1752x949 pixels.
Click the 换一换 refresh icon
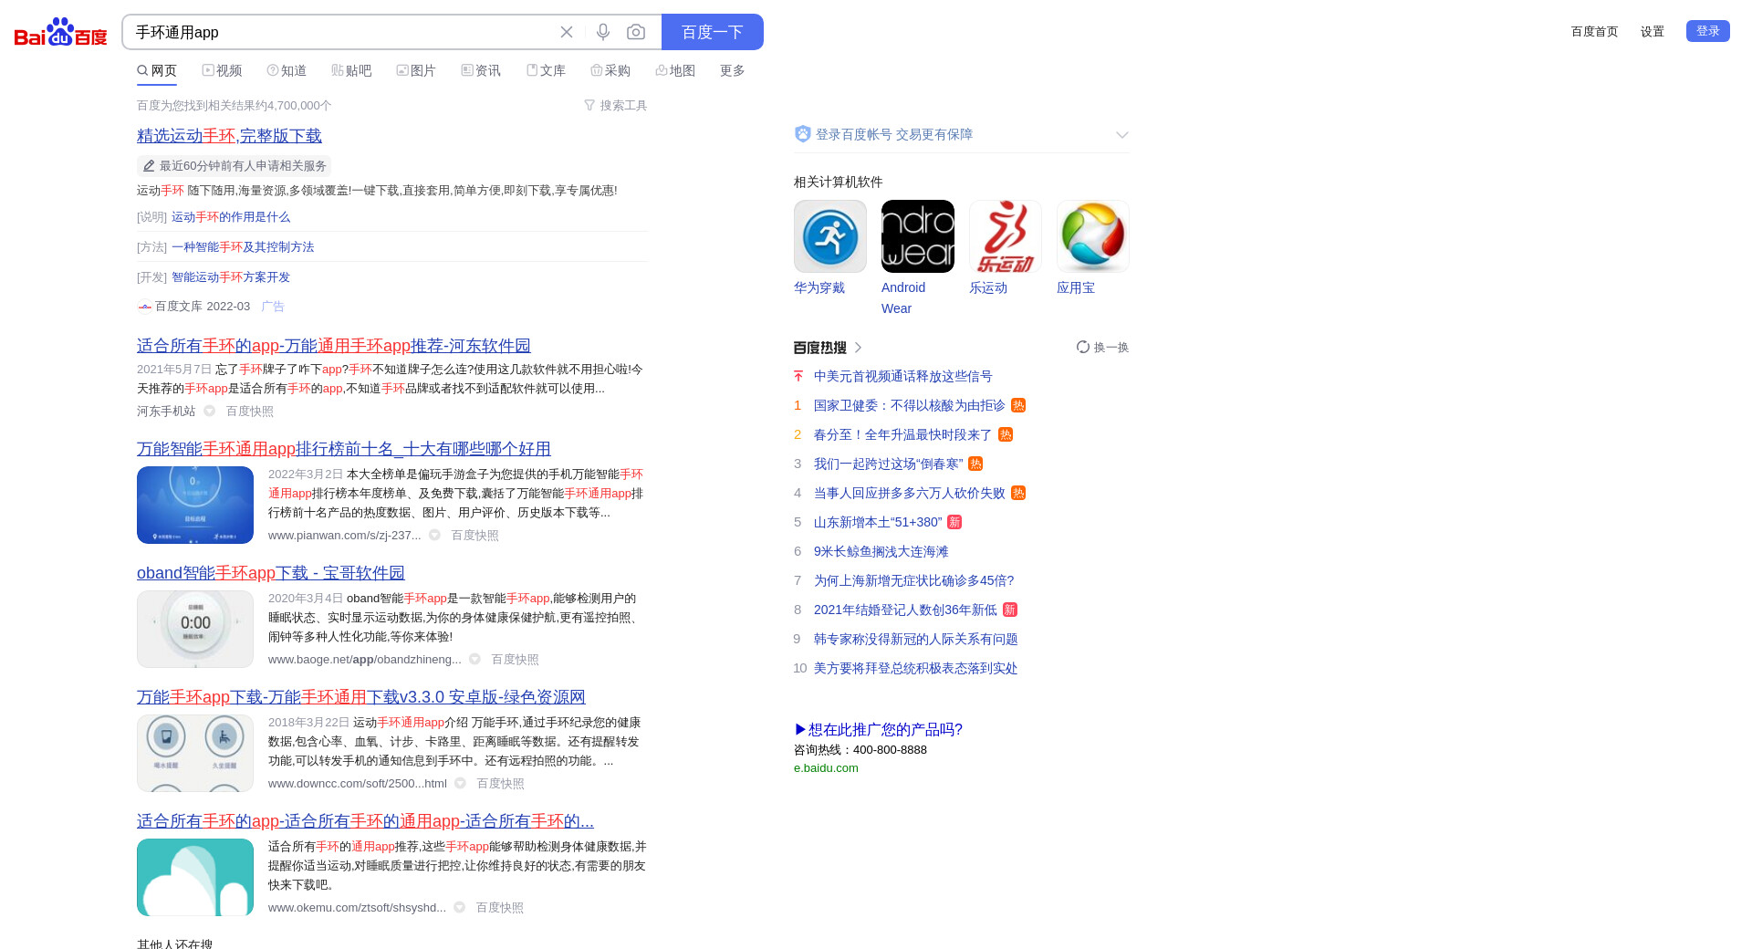point(1083,347)
